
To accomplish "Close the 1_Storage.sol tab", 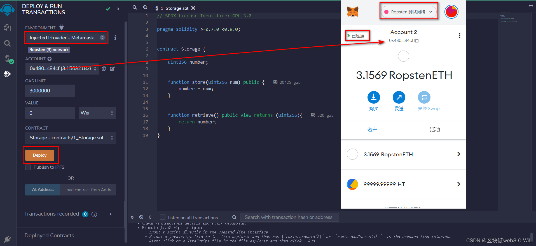I will [x=193, y=8].
